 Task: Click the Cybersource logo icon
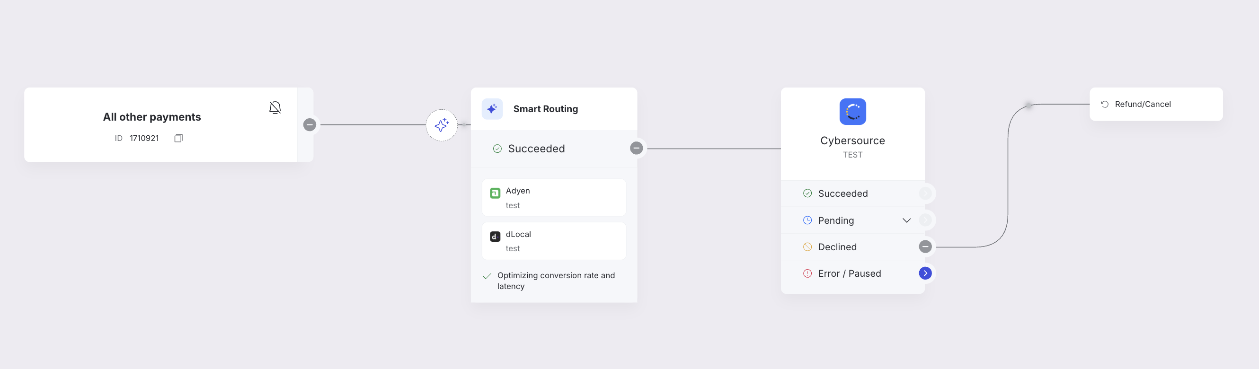tap(852, 112)
